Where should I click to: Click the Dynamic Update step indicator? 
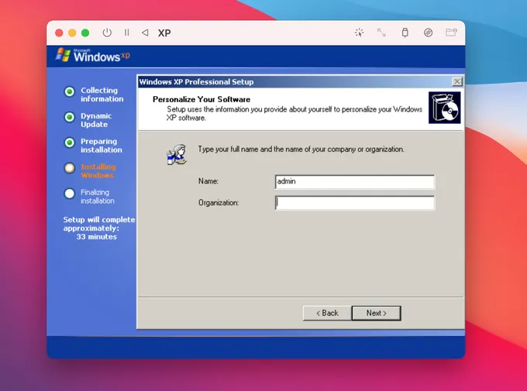click(70, 117)
